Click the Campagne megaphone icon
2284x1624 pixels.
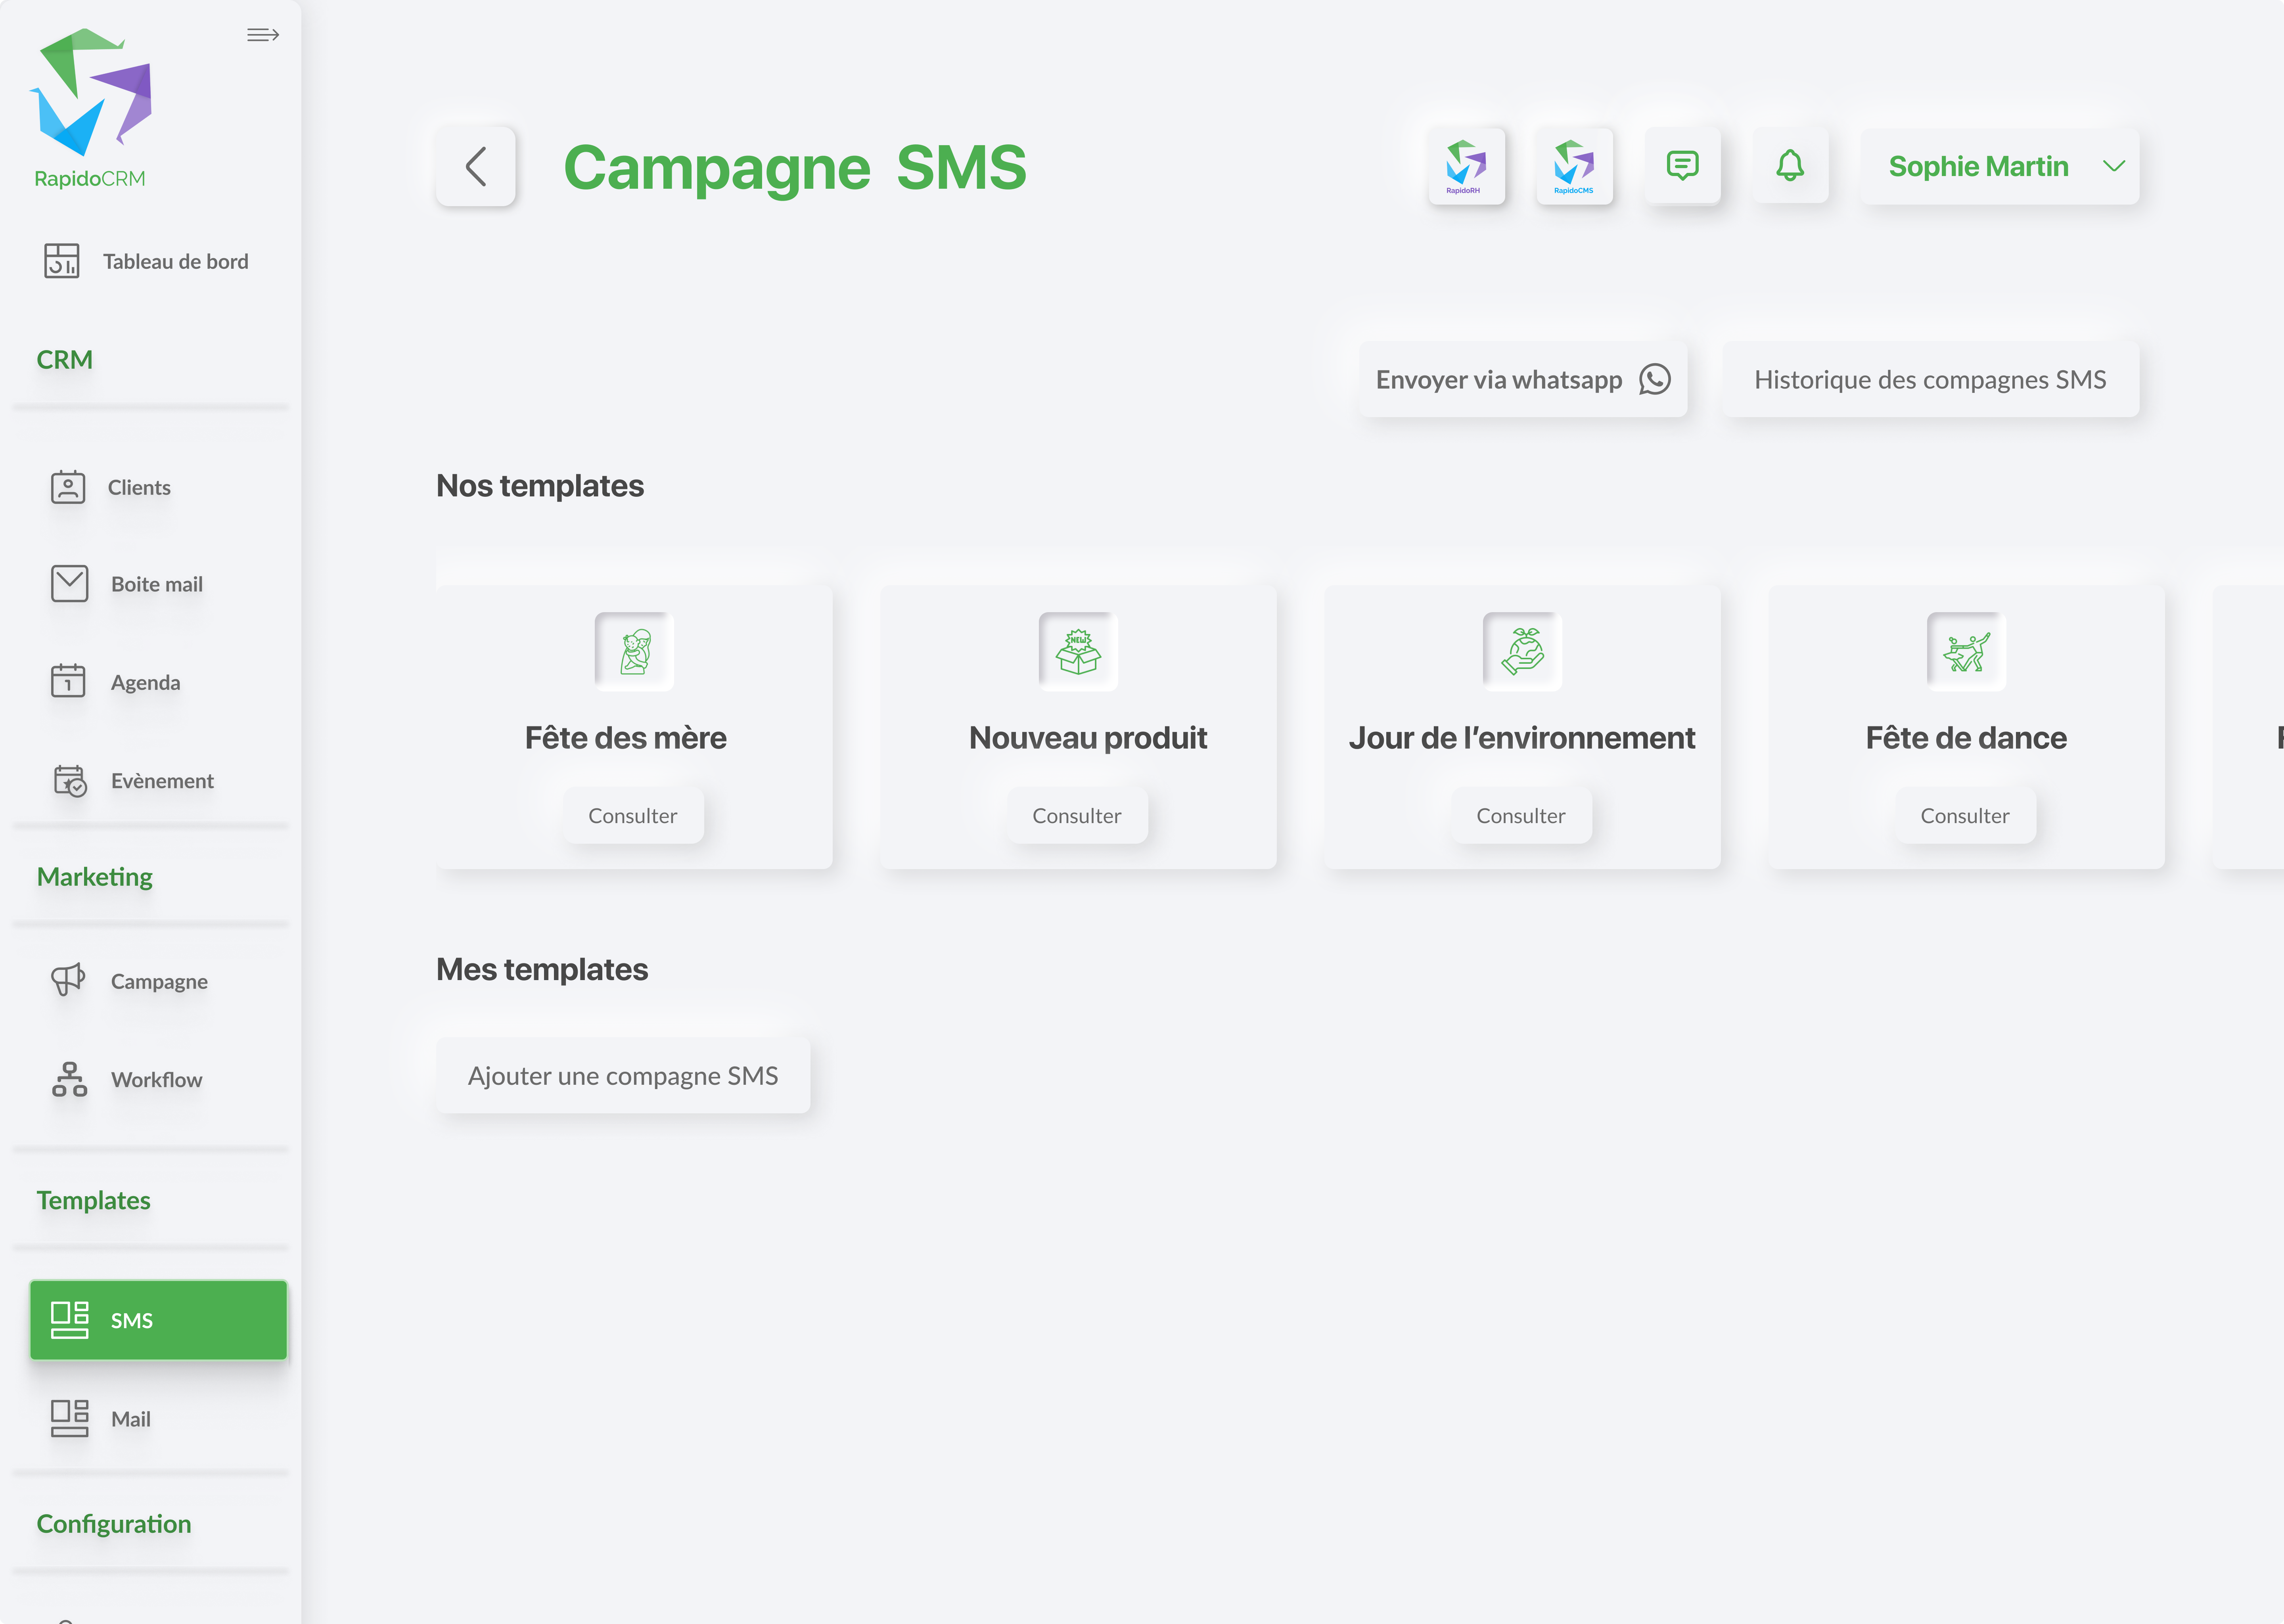68,979
